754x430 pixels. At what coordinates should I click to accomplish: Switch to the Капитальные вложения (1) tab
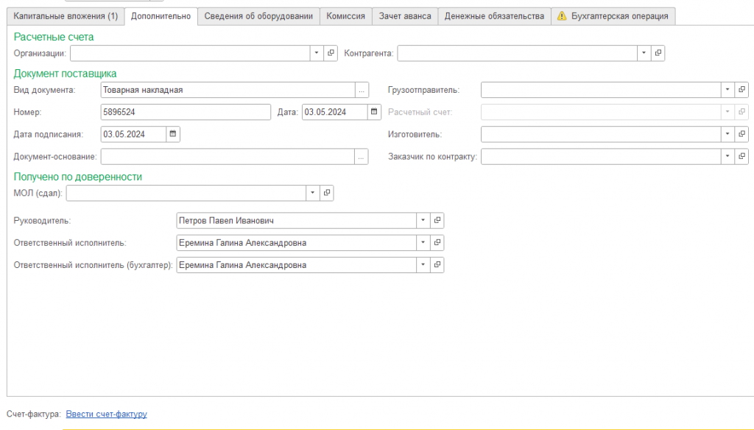click(x=66, y=16)
